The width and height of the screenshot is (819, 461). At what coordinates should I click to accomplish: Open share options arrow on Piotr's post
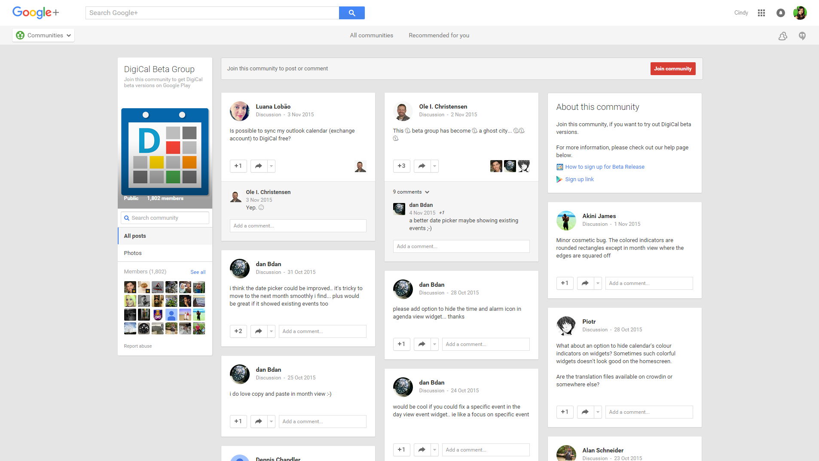(598, 412)
